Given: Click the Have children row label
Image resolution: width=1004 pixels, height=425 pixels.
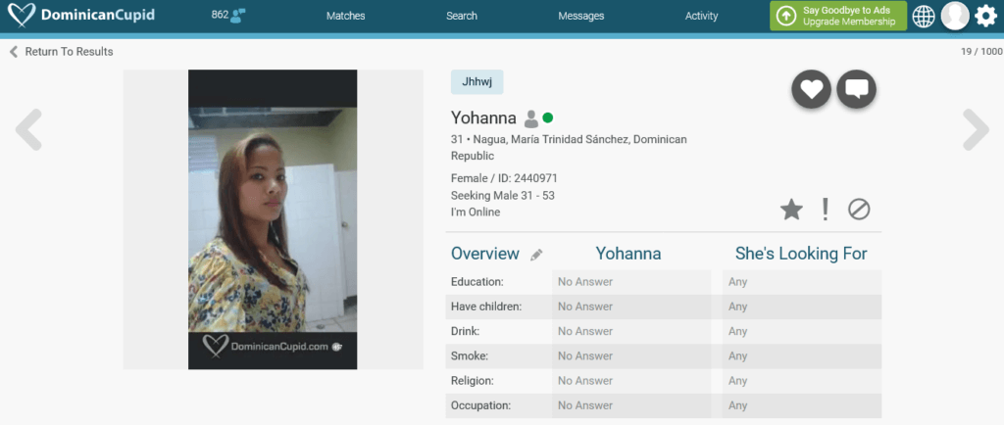Looking at the screenshot, I should (486, 307).
